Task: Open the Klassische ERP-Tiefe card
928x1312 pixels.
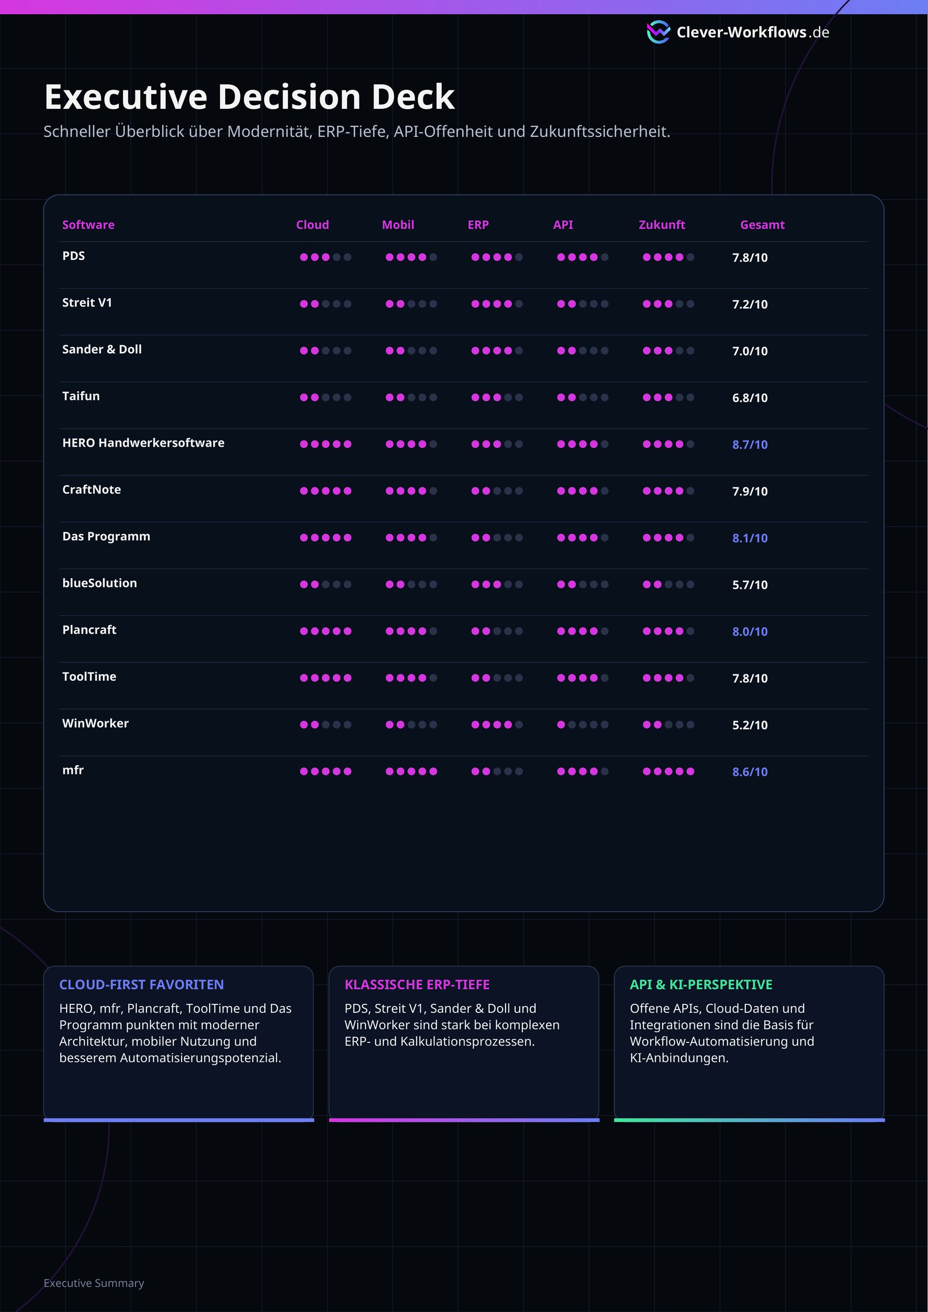Action: click(464, 1043)
